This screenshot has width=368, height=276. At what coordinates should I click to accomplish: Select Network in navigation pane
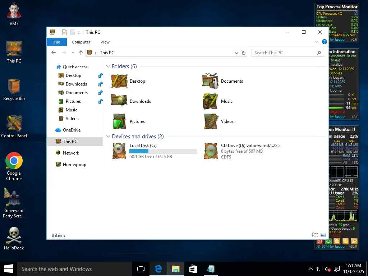click(x=71, y=153)
